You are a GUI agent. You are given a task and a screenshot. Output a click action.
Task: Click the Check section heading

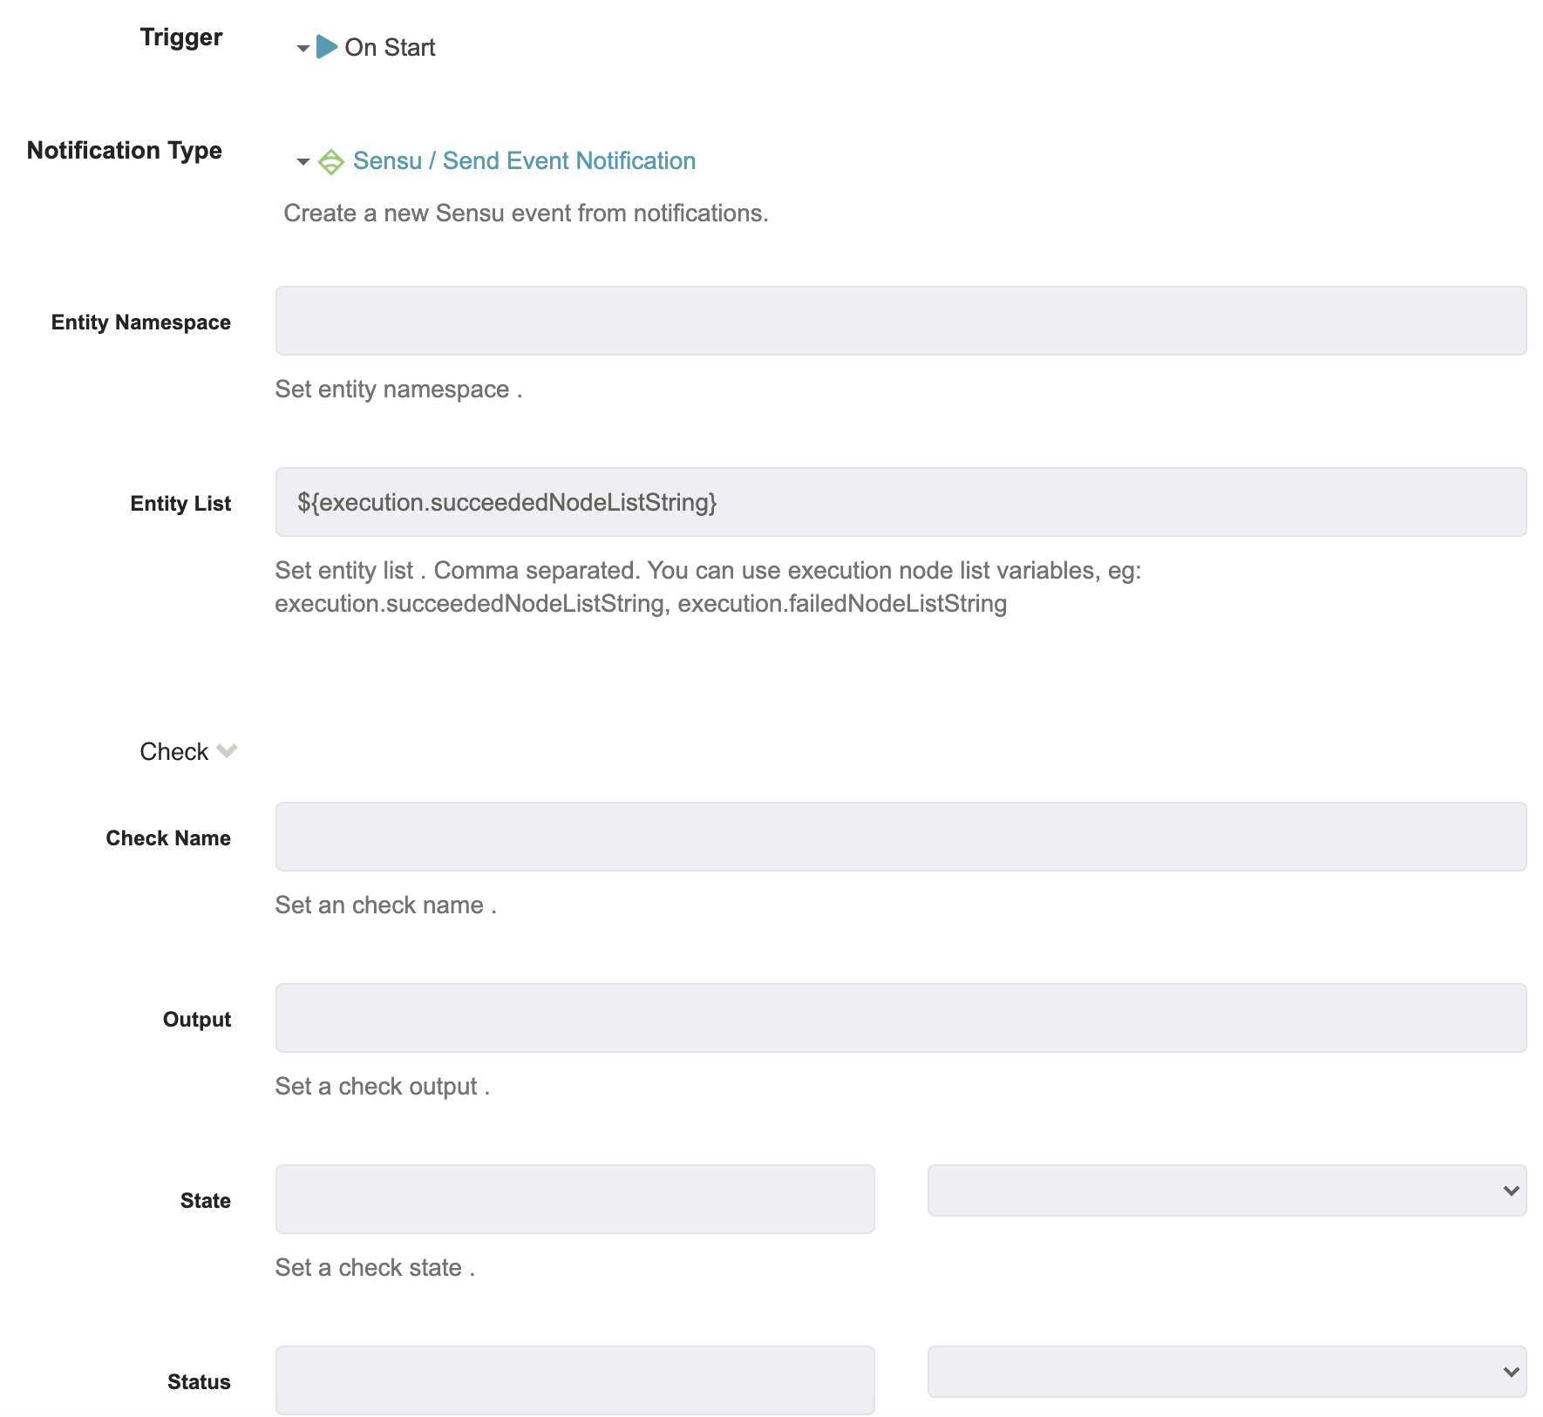[x=173, y=751]
